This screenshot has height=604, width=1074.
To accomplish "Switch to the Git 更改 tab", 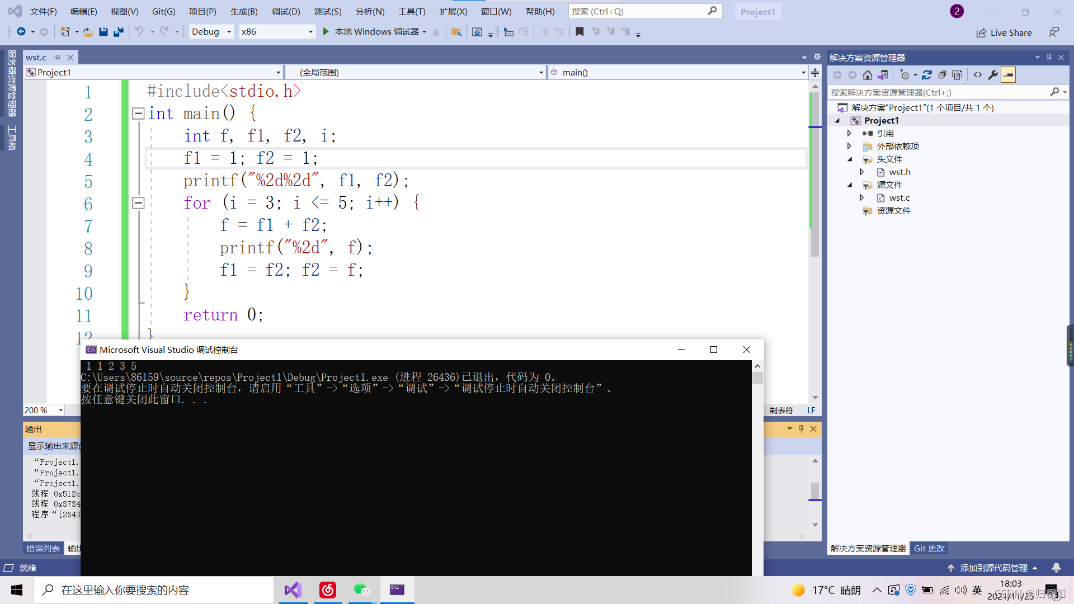I will [x=929, y=548].
